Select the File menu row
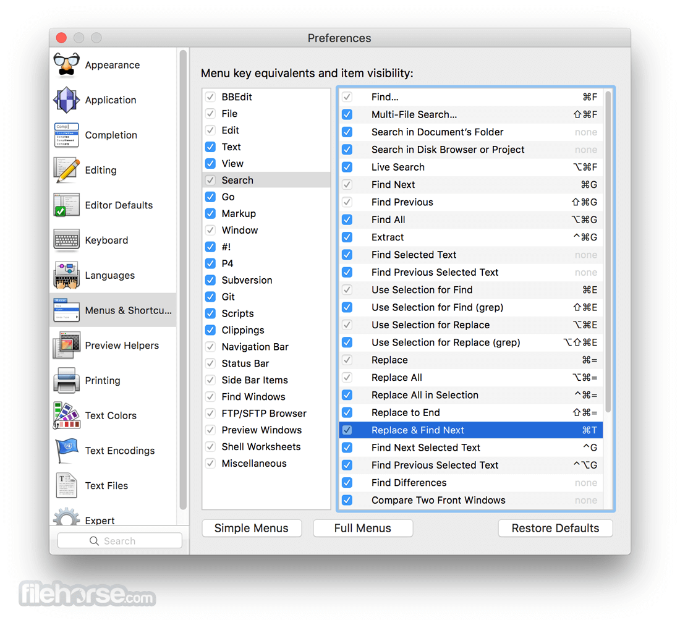 point(266,114)
